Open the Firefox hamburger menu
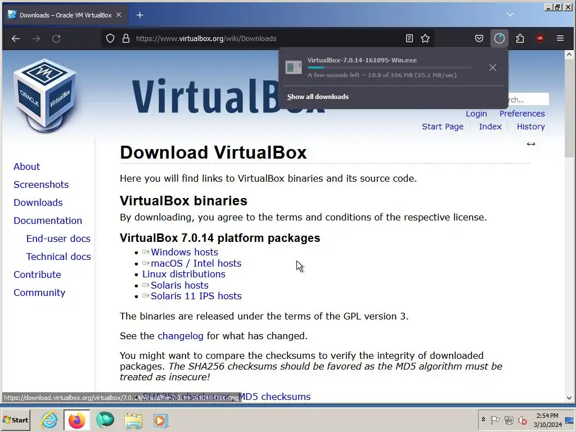This screenshot has height=432, width=576. [x=560, y=38]
